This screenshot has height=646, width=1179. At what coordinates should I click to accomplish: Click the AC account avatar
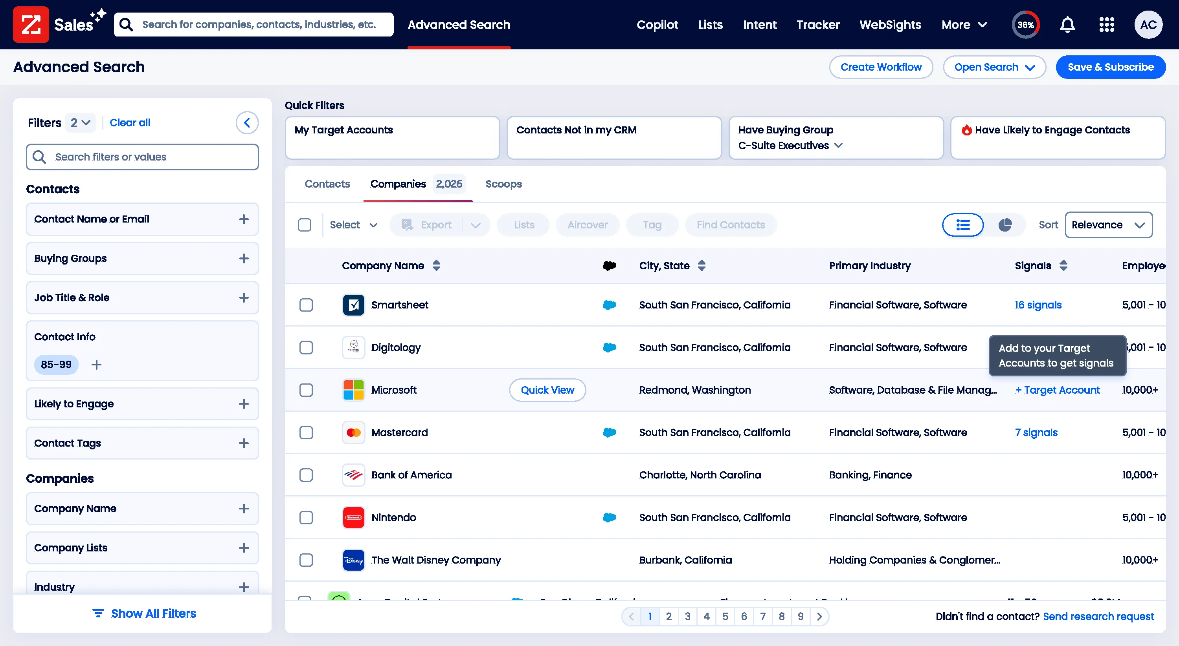[x=1148, y=24]
